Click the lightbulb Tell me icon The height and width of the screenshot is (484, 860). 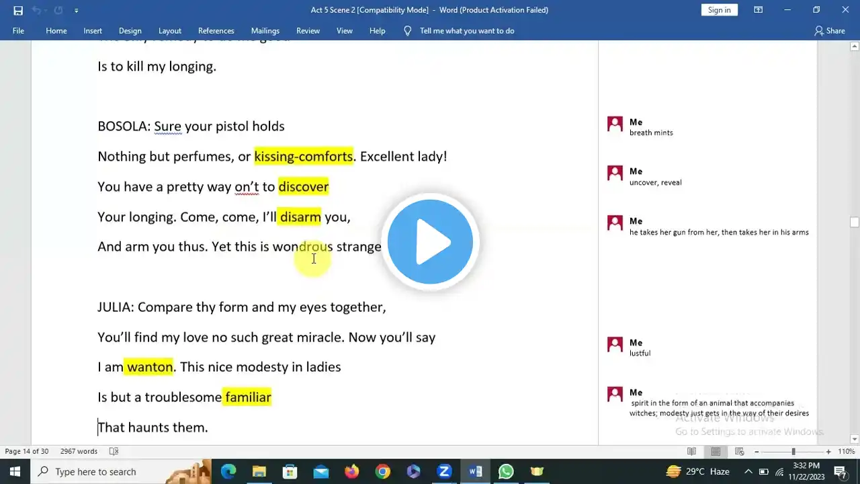point(407,31)
